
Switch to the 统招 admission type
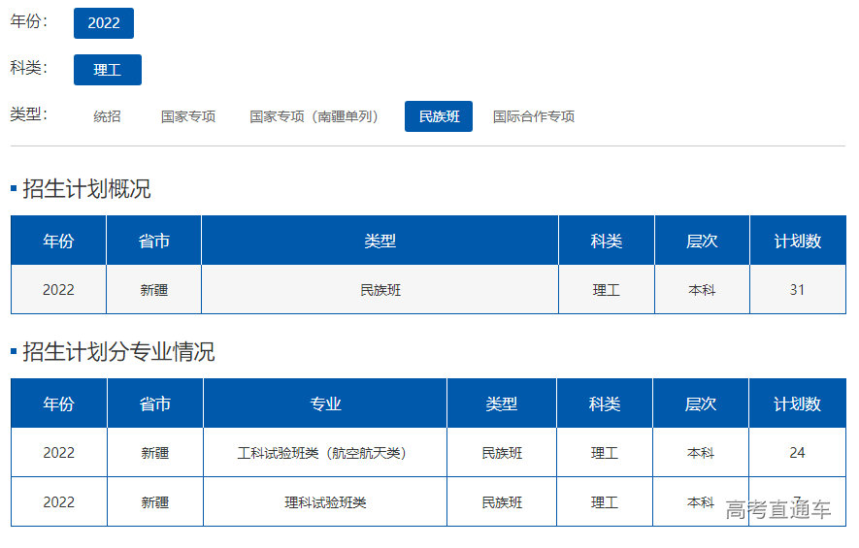[x=108, y=116]
